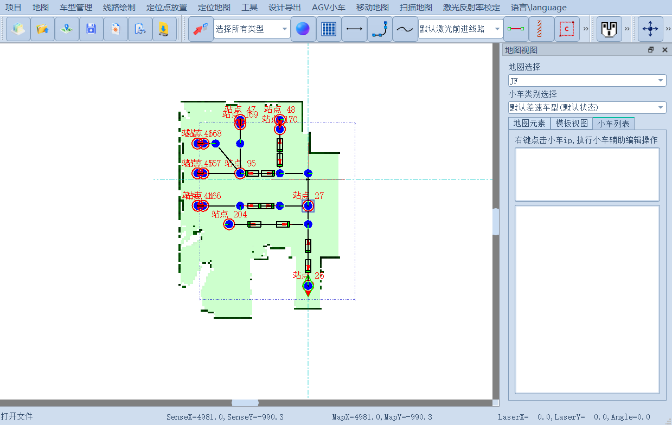Click the upper vehicle IP list box
This screenshot has width=672, height=425.
click(x=587, y=174)
